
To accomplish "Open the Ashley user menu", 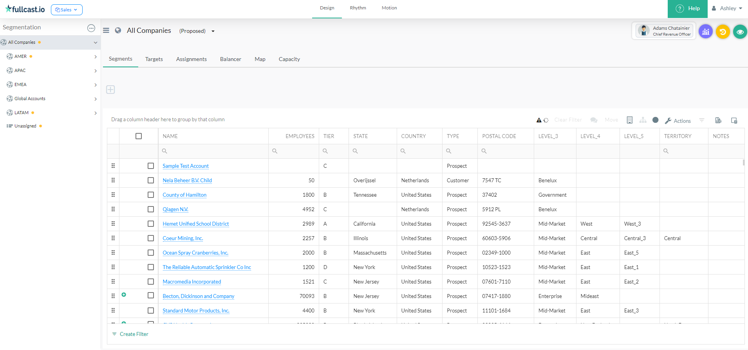I will coord(727,8).
